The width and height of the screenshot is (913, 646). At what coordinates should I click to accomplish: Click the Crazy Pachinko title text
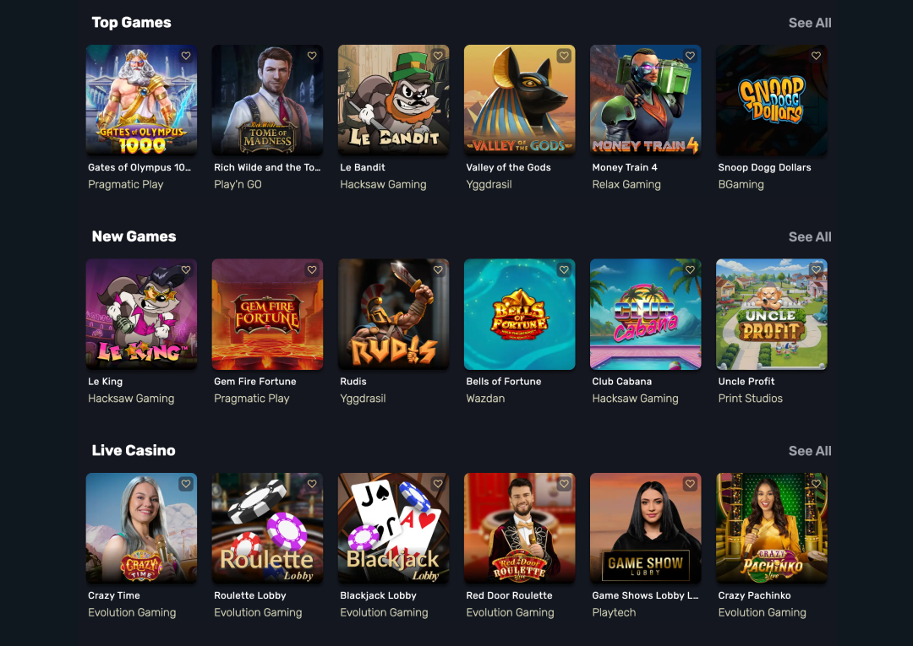(755, 595)
